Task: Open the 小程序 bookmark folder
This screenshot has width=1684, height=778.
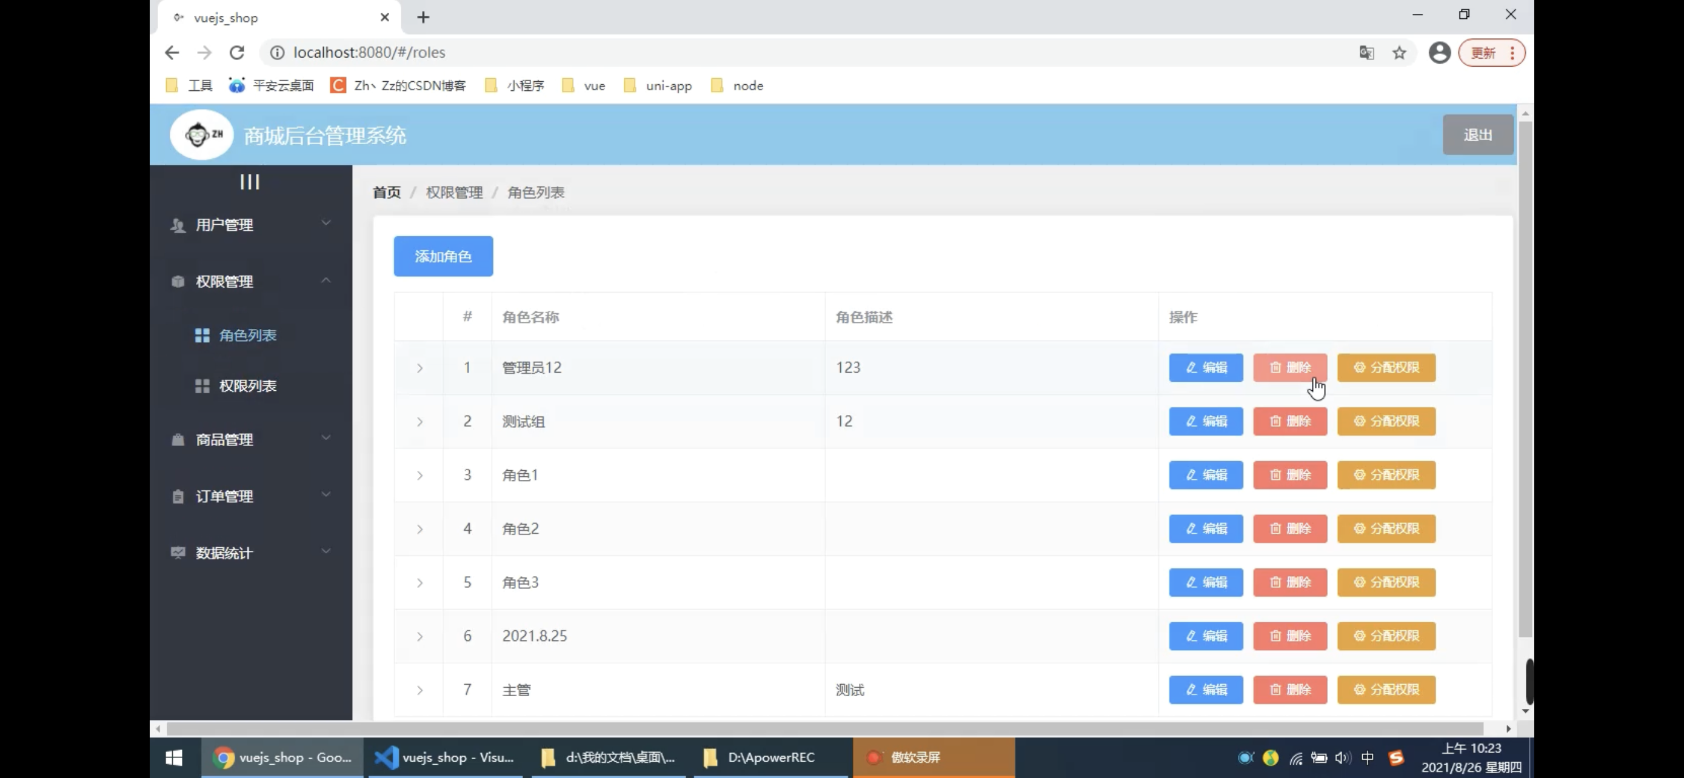Action: pyautogui.click(x=515, y=85)
